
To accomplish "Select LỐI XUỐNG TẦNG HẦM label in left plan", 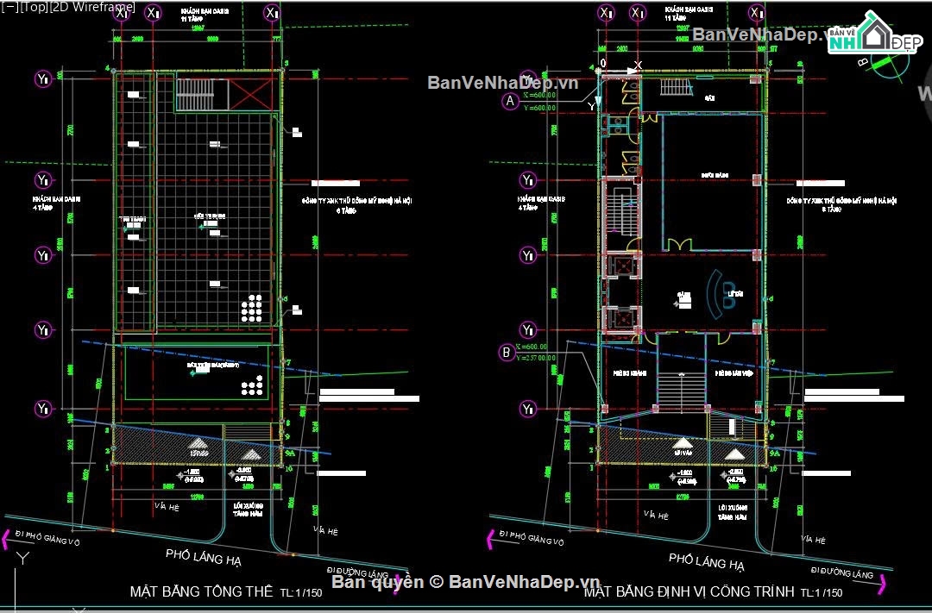I will (x=248, y=510).
